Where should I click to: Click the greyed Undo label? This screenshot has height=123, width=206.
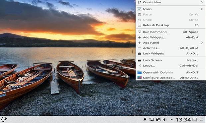pyautogui.click(x=147, y=20)
